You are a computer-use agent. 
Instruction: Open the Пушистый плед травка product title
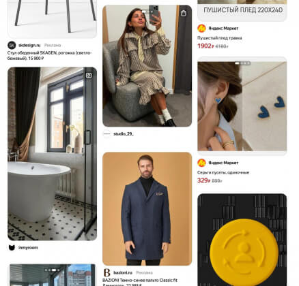point(219,38)
